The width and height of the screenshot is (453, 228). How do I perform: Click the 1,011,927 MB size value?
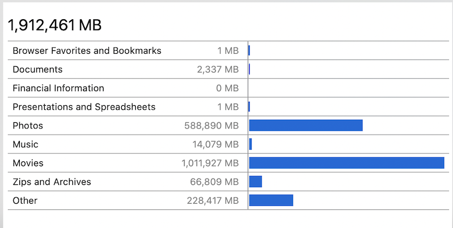tap(210, 163)
